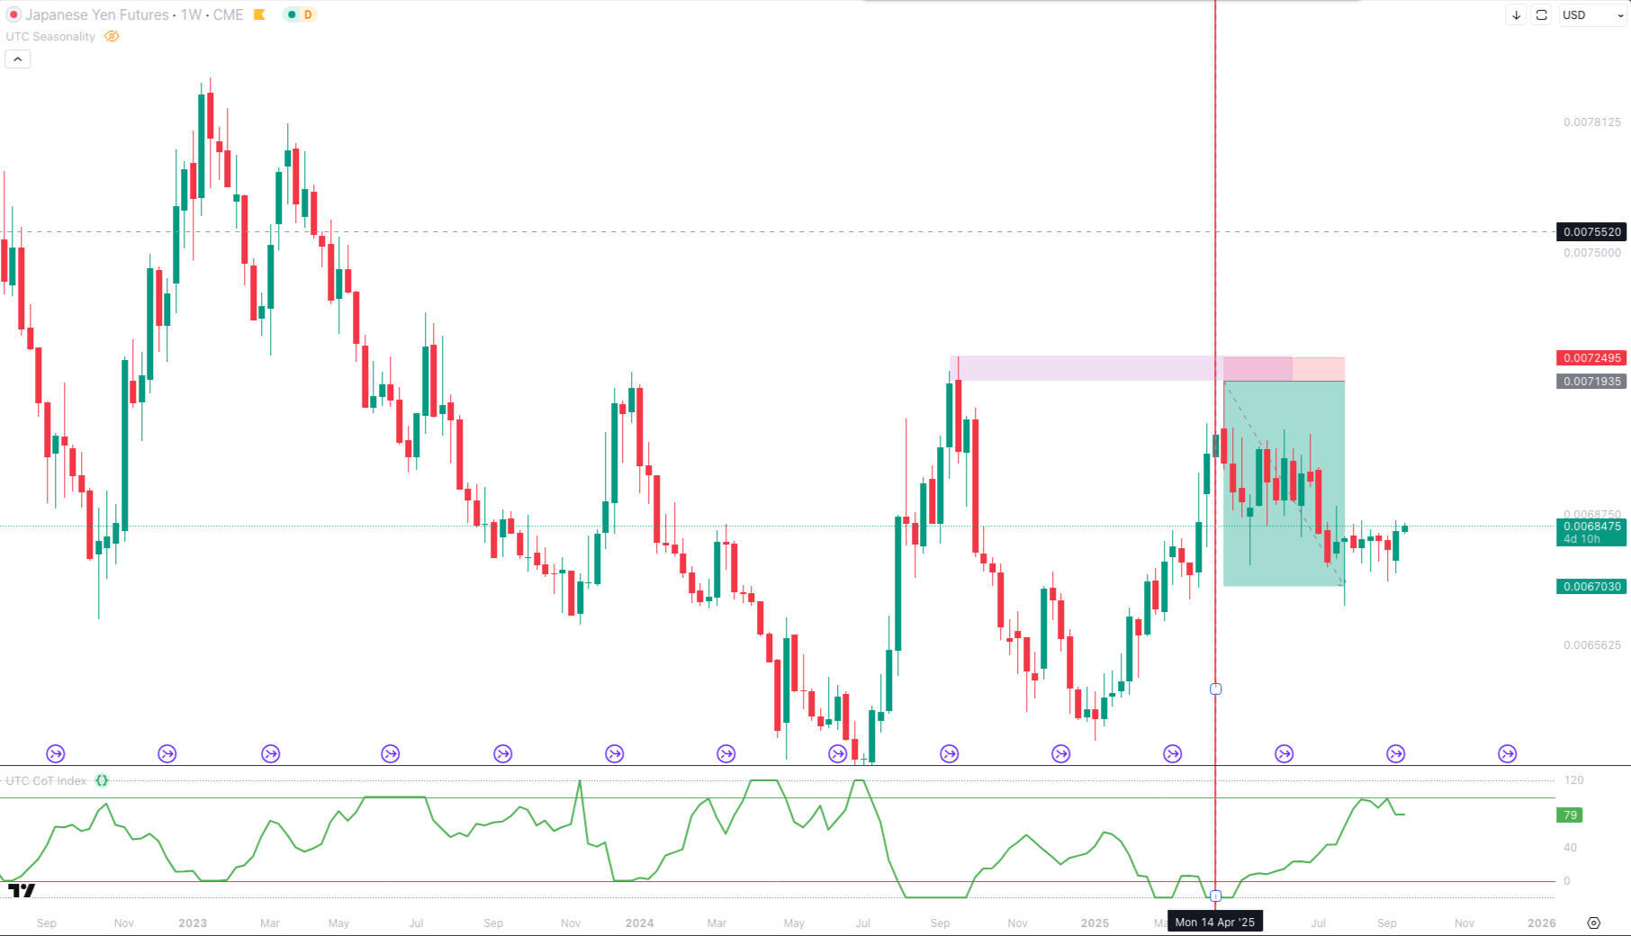Toggle UTC Seasonality visibility eye icon
Viewport: 1631px width, 936px height.
(112, 37)
